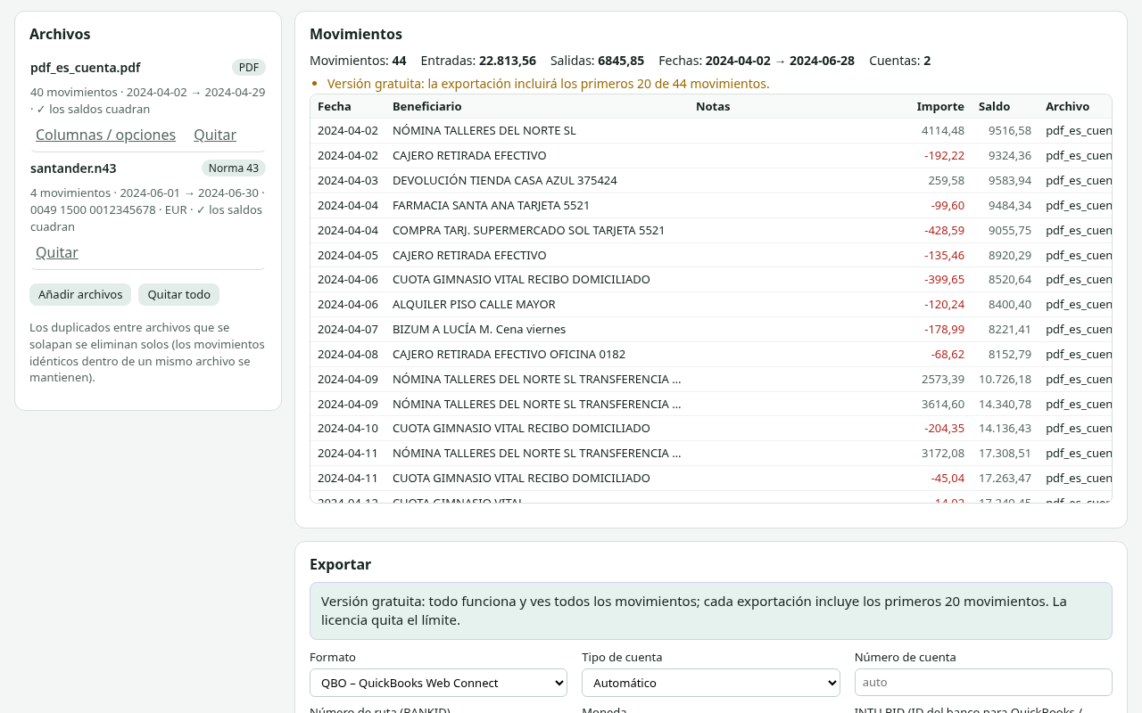Click the Quitar todo button
The width and height of the screenshot is (1142, 713).
point(178,294)
